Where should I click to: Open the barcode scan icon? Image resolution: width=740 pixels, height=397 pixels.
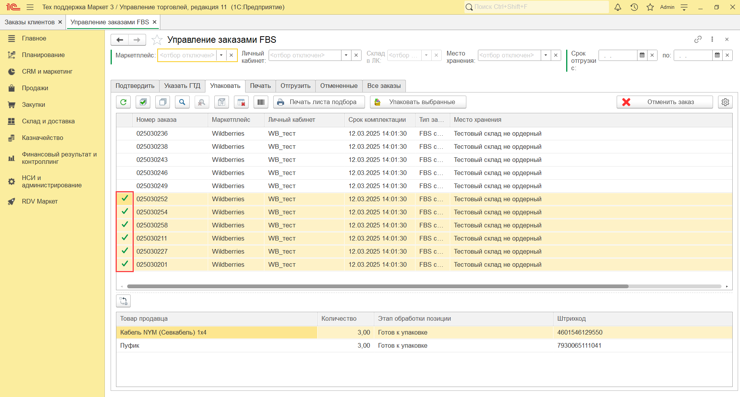click(x=261, y=102)
